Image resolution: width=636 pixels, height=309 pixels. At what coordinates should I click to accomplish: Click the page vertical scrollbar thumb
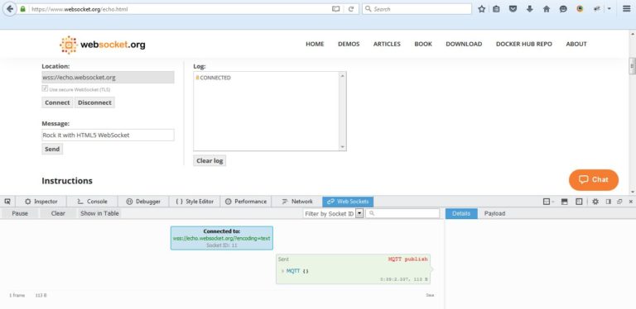tap(632, 66)
